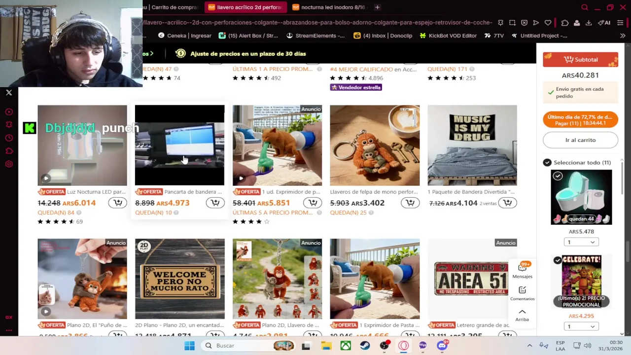Add Pancarta de bandera to cart
Viewport: 631px width, 355px height.
[215, 203]
